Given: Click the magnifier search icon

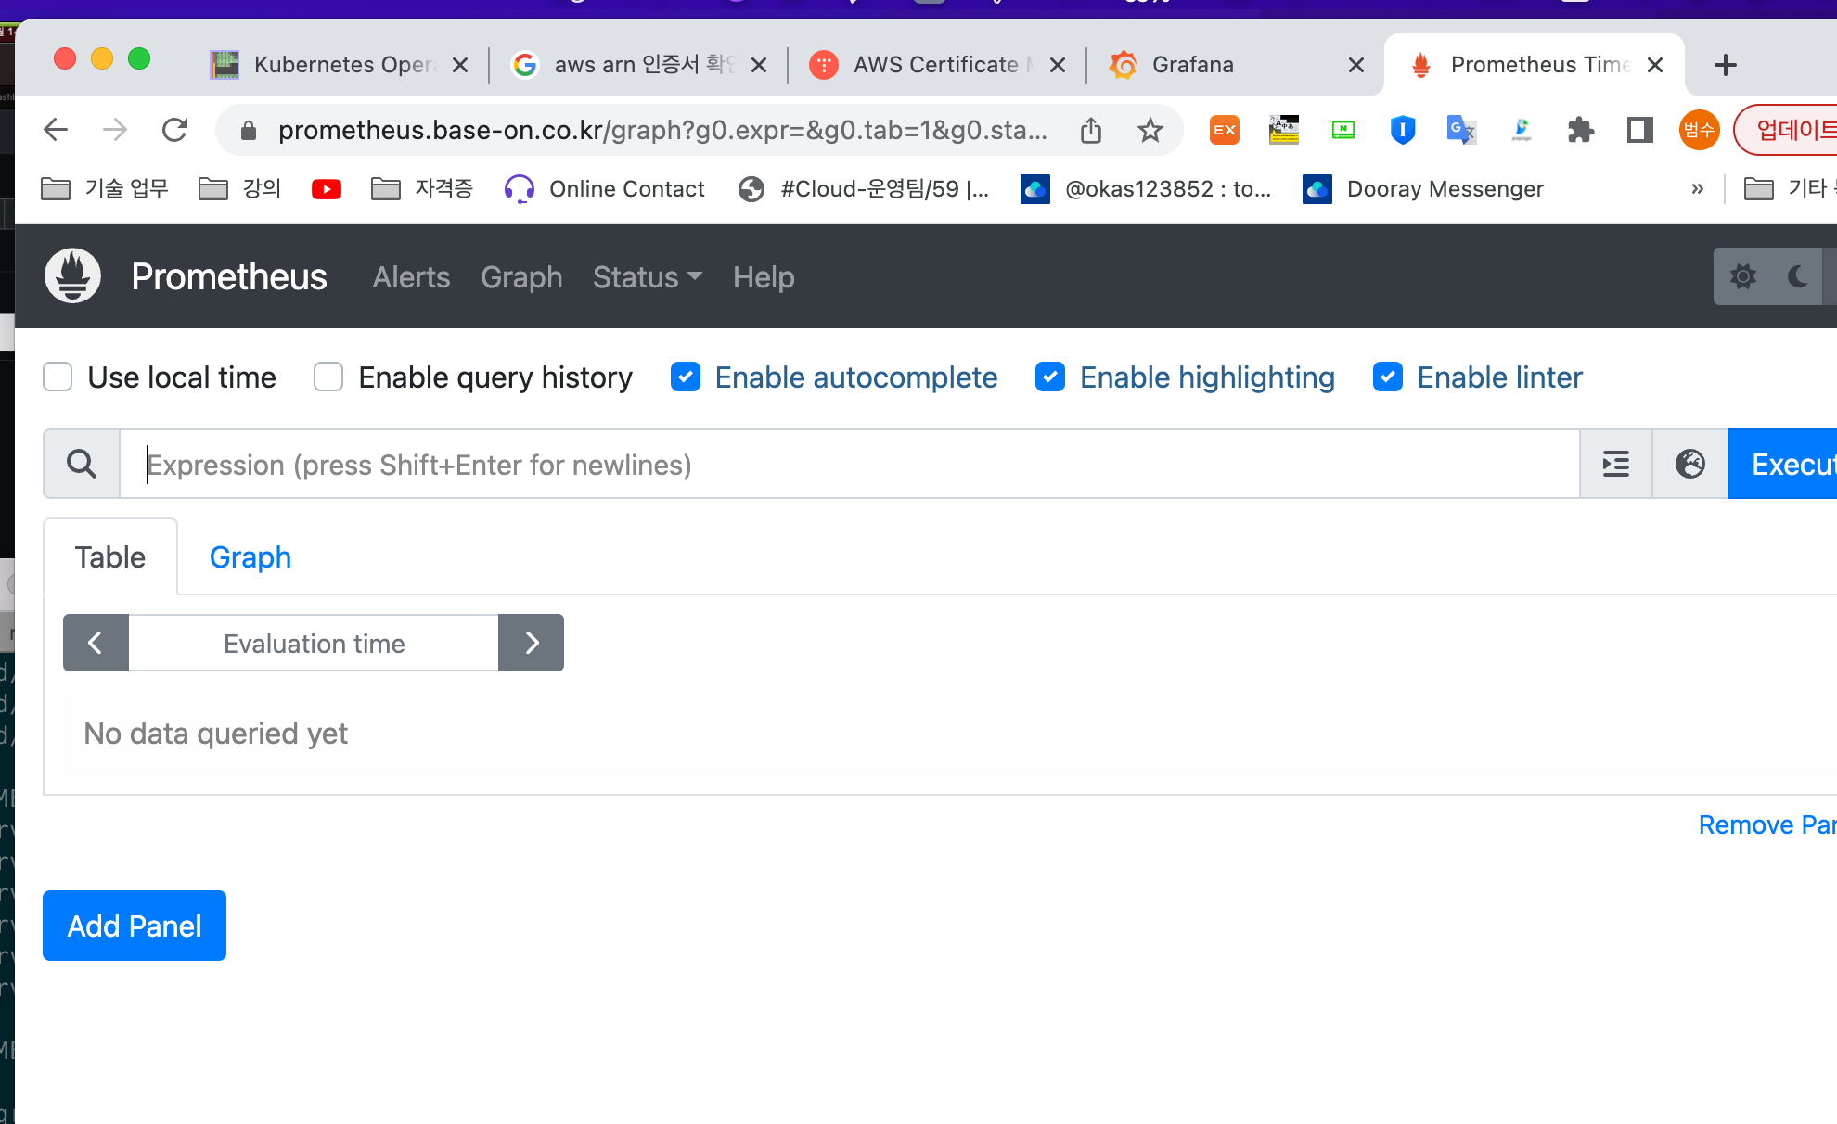Looking at the screenshot, I should tap(82, 464).
